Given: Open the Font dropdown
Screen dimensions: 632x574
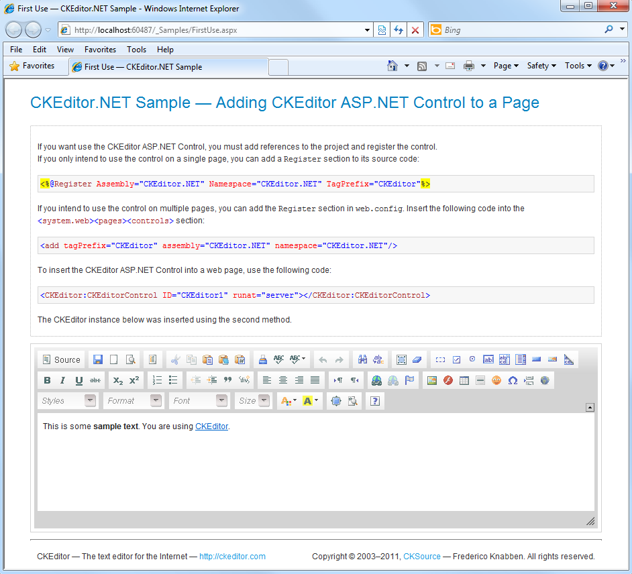Looking at the screenshot, I should [x=199, y=401].
